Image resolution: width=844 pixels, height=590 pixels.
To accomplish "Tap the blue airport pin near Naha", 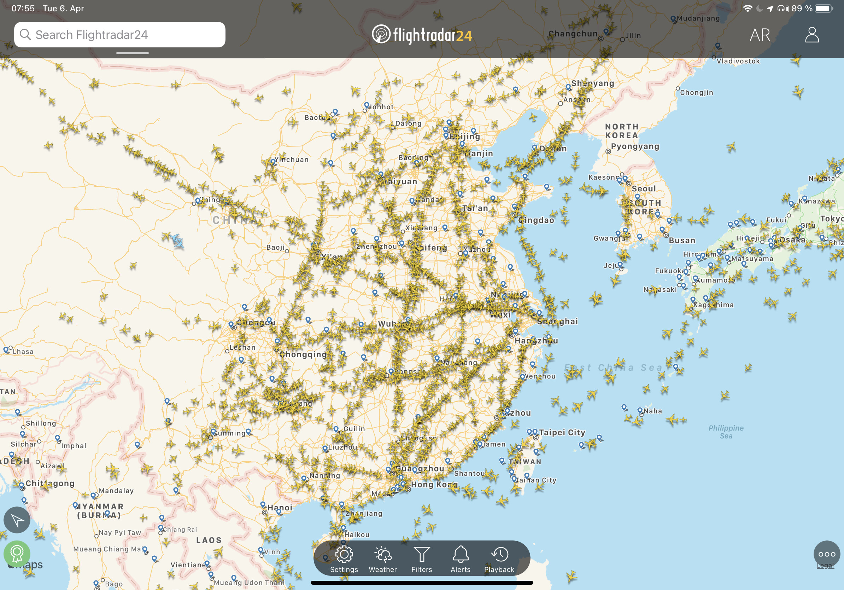I will (x=640, y=410).
